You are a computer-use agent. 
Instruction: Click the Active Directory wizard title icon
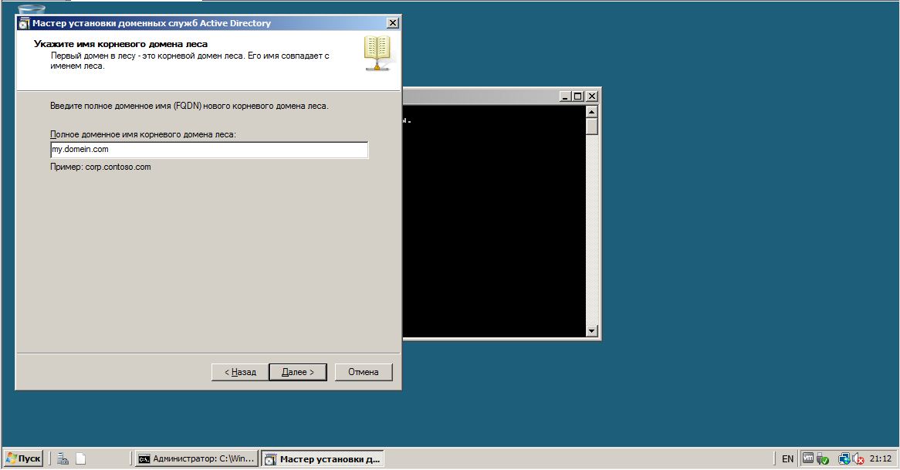coord(24,23)
